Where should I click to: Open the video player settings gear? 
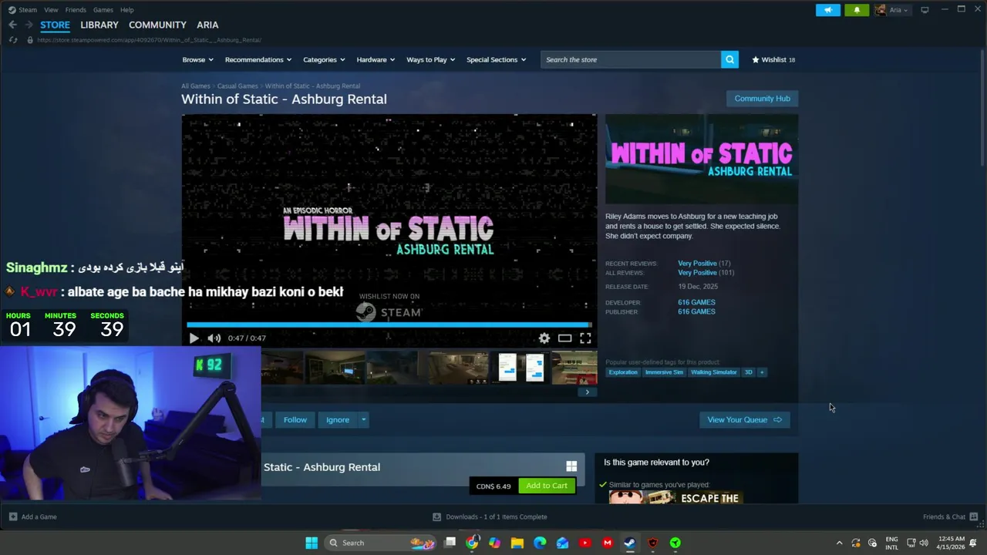[x=544, y=338]
